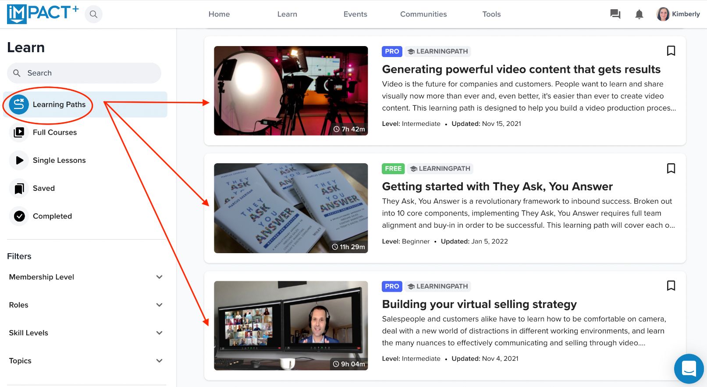The width and height of the screenshot is (707, 387).
Task: Go to the Home nav item
Action: [219, 14]
